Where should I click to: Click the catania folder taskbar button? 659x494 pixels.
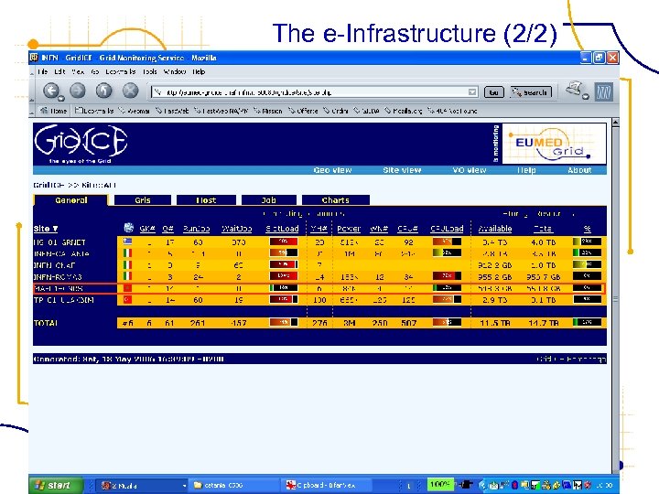click(232, 485)
